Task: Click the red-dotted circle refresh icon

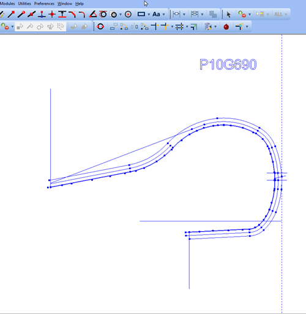Action: pos(100,26)
